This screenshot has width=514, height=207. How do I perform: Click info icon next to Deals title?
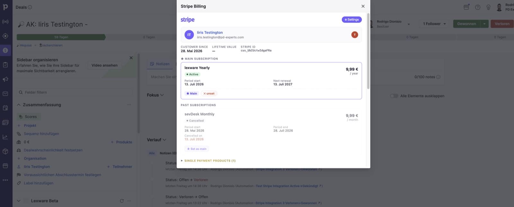click(30, 7)
